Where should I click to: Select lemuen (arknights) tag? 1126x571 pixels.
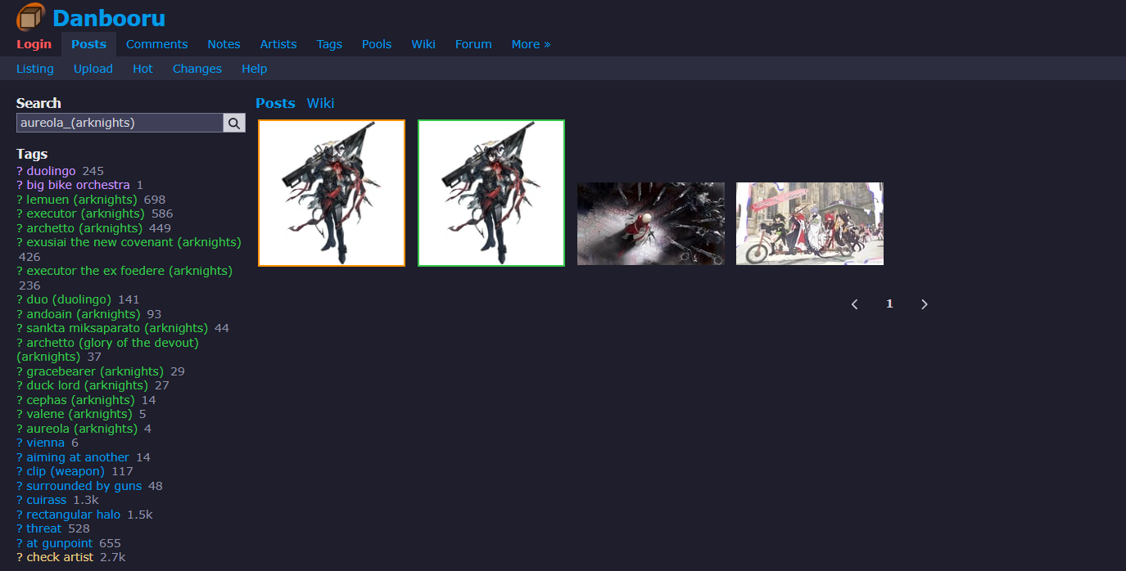click(82, 200)
